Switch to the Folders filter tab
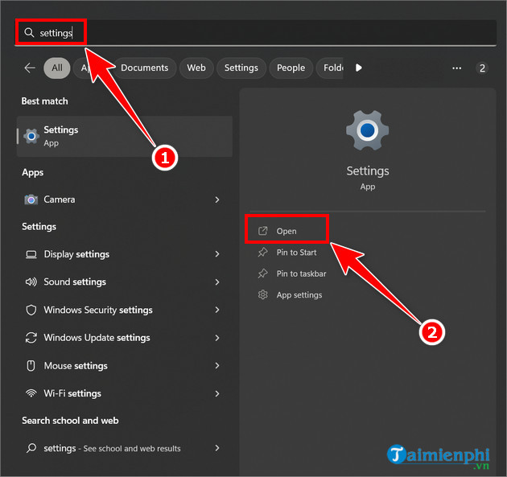The image size is (507, 477). (330, 68)
